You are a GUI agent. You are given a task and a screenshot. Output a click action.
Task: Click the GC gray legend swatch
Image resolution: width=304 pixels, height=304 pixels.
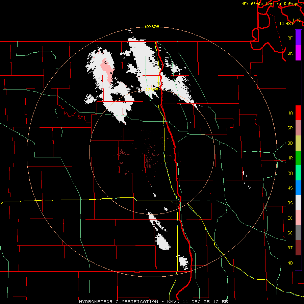[298, 233]
